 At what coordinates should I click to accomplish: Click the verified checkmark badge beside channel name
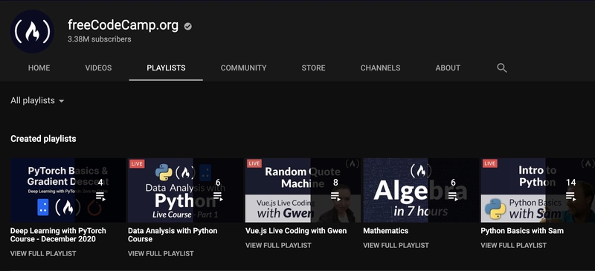pos(188,26)
